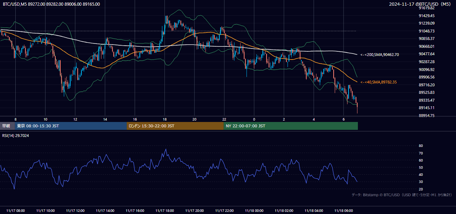This screenshot has height=214, width=456.
Task: Click the 11/17 10:00 bottom time label
Action: click(x=45, y=211)
